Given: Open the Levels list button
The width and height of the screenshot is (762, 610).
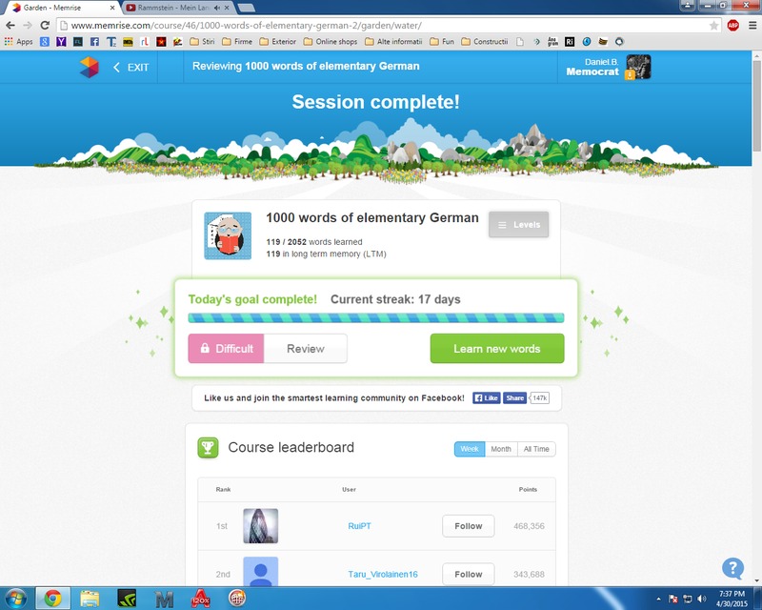Looking at the screenshot, I should click(518, 225).
